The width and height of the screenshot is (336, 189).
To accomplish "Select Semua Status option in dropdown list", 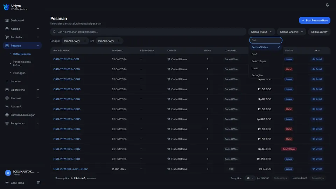I will tap(266, 47).
